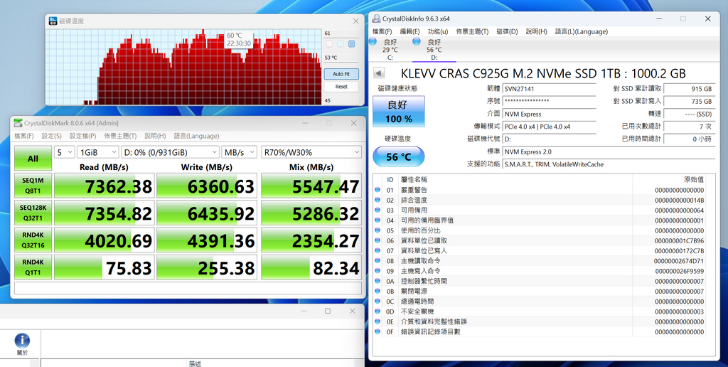Click the SEQ128K write result 6435.92

click(x=207, y=213)
